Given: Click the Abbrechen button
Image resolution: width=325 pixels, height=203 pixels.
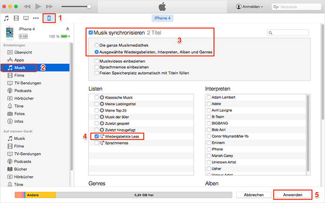Looking at the screenshot, I should click(x=252, y=194).
